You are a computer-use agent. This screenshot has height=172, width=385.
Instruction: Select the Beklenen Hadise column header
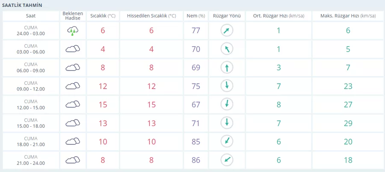(x=73, y=16)
